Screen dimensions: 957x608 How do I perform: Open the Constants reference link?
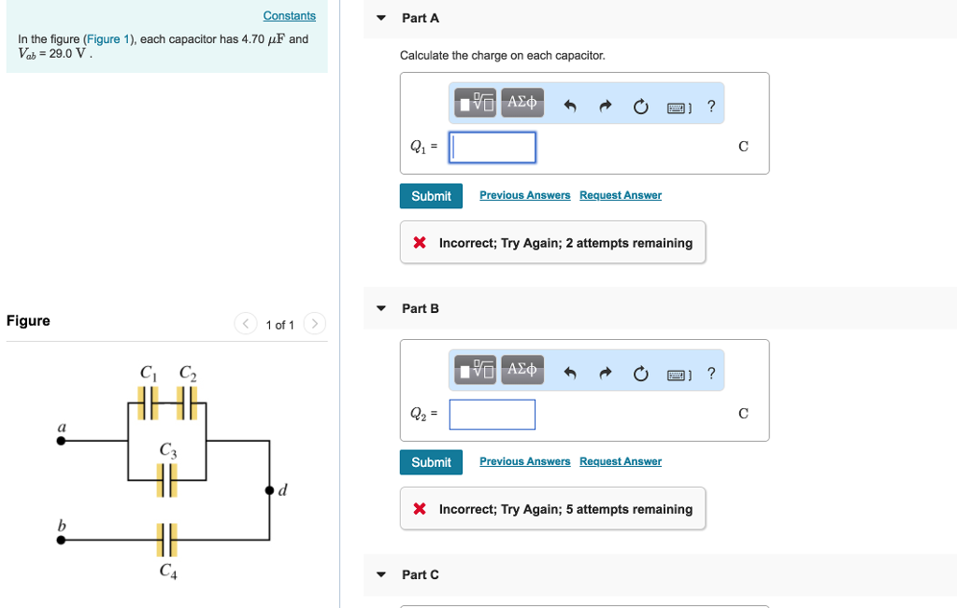click(289, 15)
